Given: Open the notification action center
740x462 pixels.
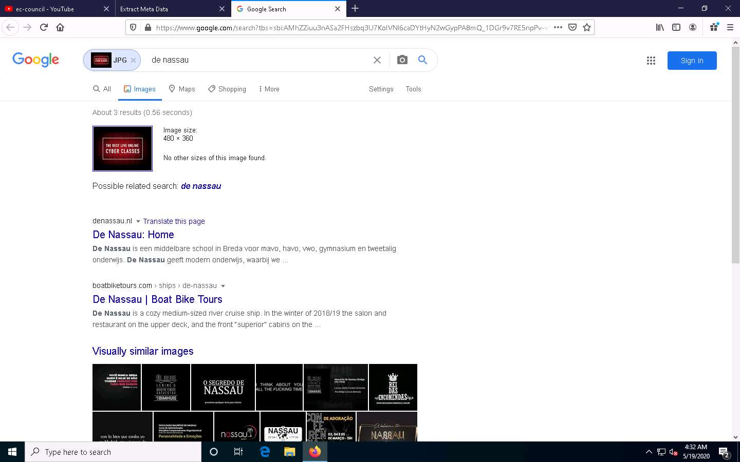Looking at the screenshot, I should coord(724,452).
